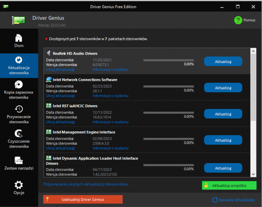
Task: Click the Przywracanie sterownika clock icon
Action: click(19, 109)
